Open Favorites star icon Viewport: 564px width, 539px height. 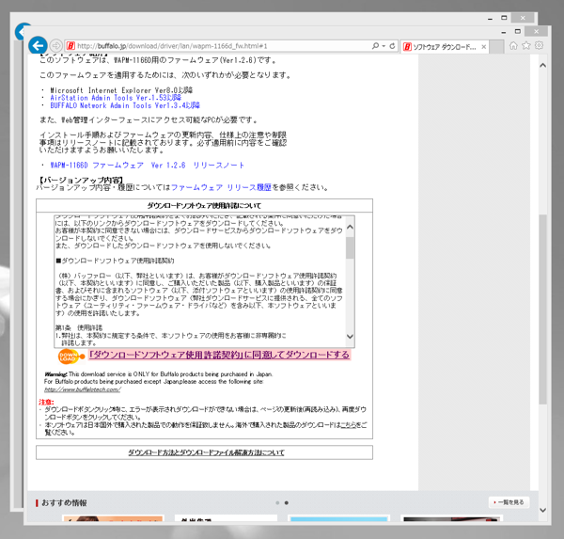tap(526, 46)
